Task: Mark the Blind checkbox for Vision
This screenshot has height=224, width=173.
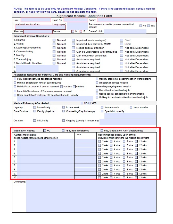Action: 122,44
